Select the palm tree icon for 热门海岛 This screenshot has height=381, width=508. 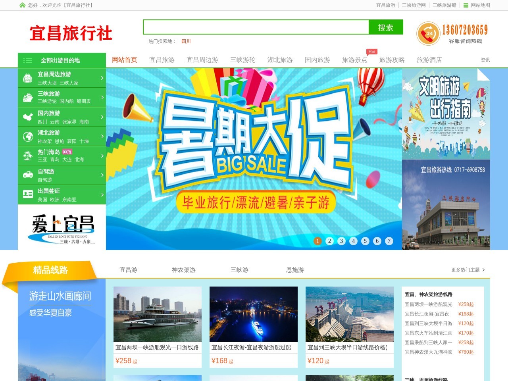point(27,156)
